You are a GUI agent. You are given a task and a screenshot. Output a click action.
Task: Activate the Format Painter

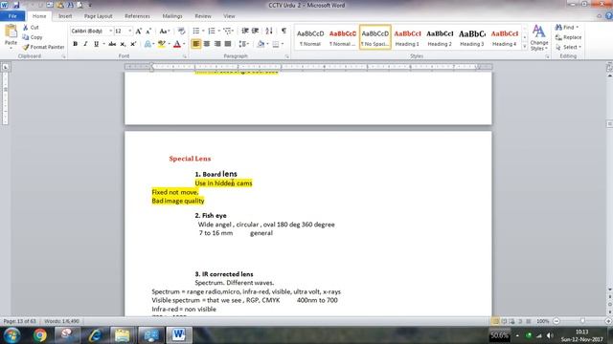(x=43, y=47)
